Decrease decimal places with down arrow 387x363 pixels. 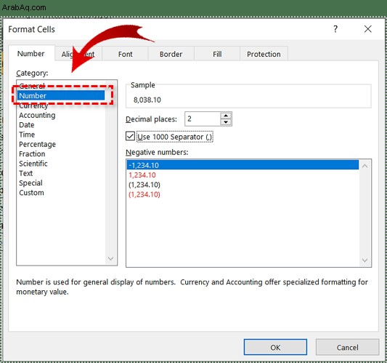point(226,122)
